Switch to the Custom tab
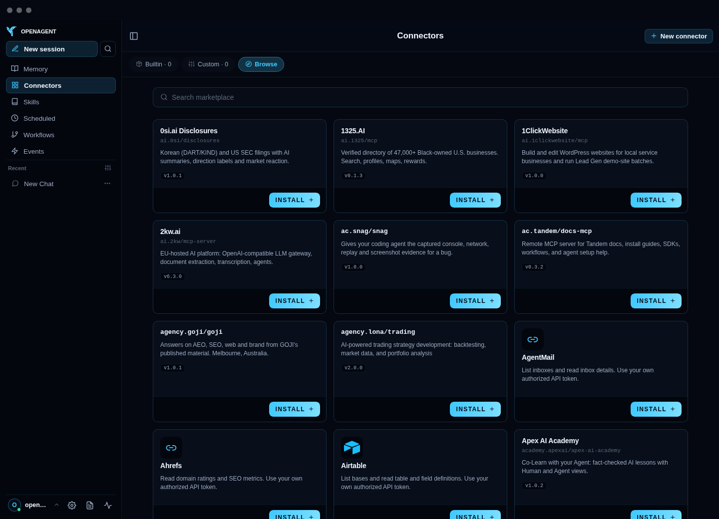The image size is (719, 519). click(208, 64)
